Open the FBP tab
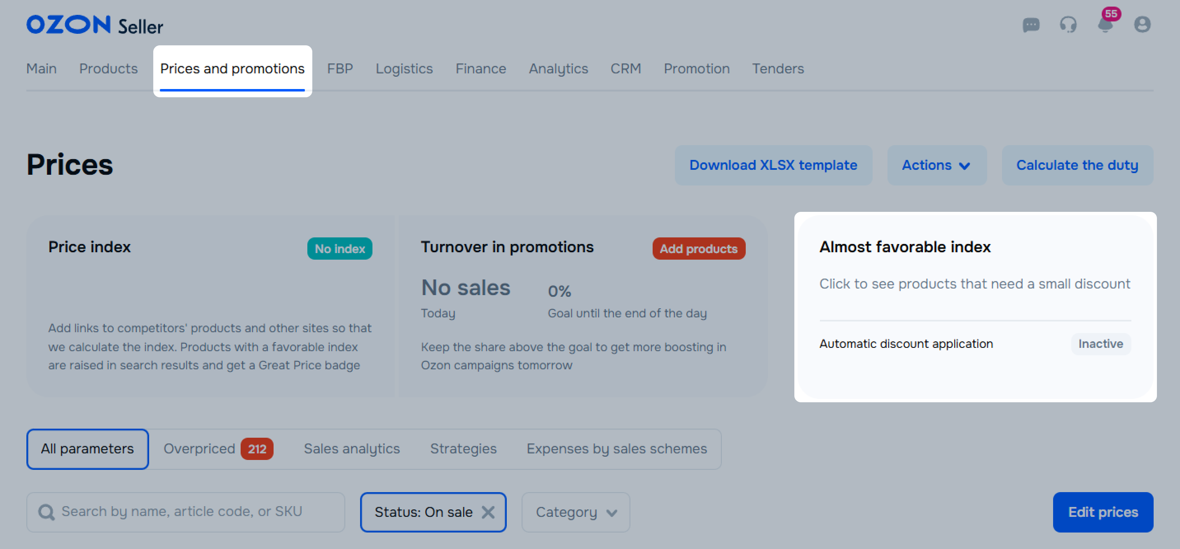This screenshot has width=1180, height=549. click(340, 69)
